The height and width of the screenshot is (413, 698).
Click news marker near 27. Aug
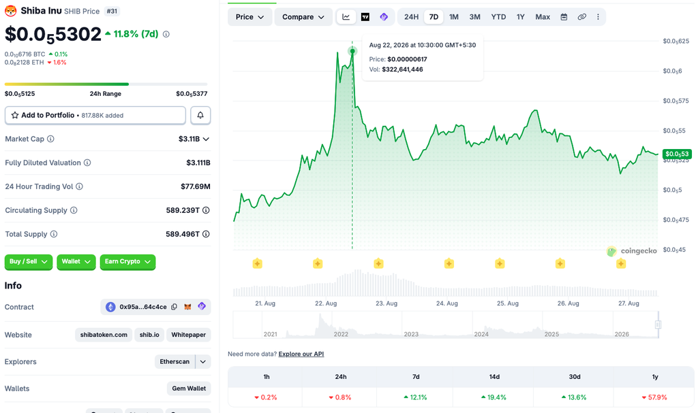point(621,263)
